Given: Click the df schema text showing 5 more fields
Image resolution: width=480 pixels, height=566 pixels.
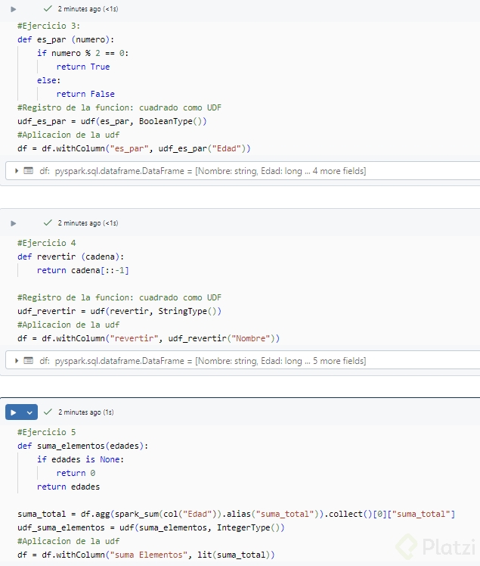Looking at the screenshot, I should (x=203, y=361).
